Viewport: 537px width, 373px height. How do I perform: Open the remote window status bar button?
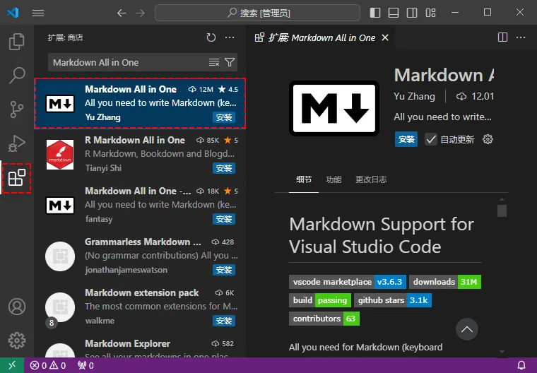pyautogui.click(x=12, y=365)
